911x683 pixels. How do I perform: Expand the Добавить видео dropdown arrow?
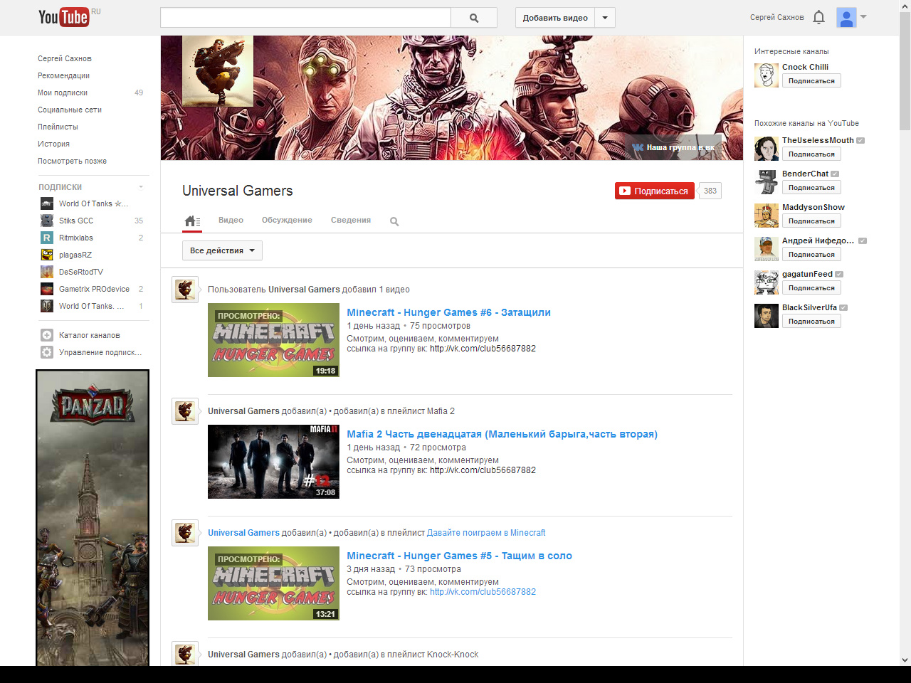pos(605,18)
